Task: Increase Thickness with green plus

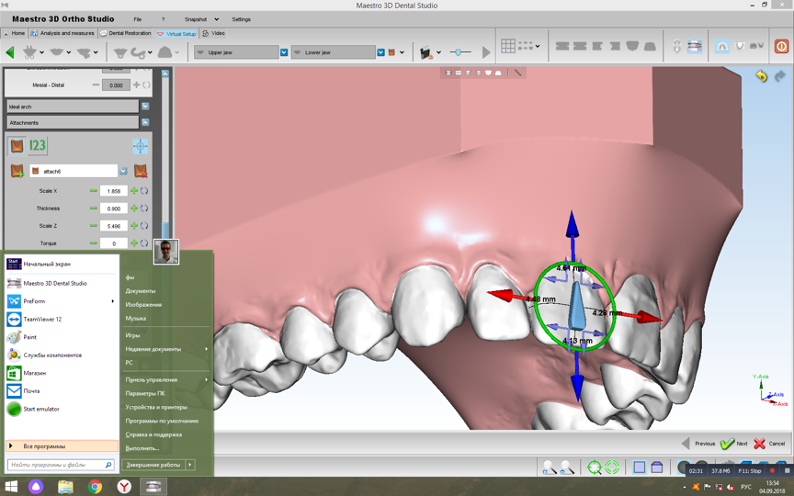Action: click(134, 208)
